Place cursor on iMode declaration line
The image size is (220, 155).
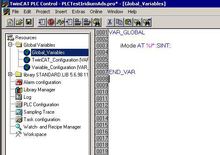(146, 45)
